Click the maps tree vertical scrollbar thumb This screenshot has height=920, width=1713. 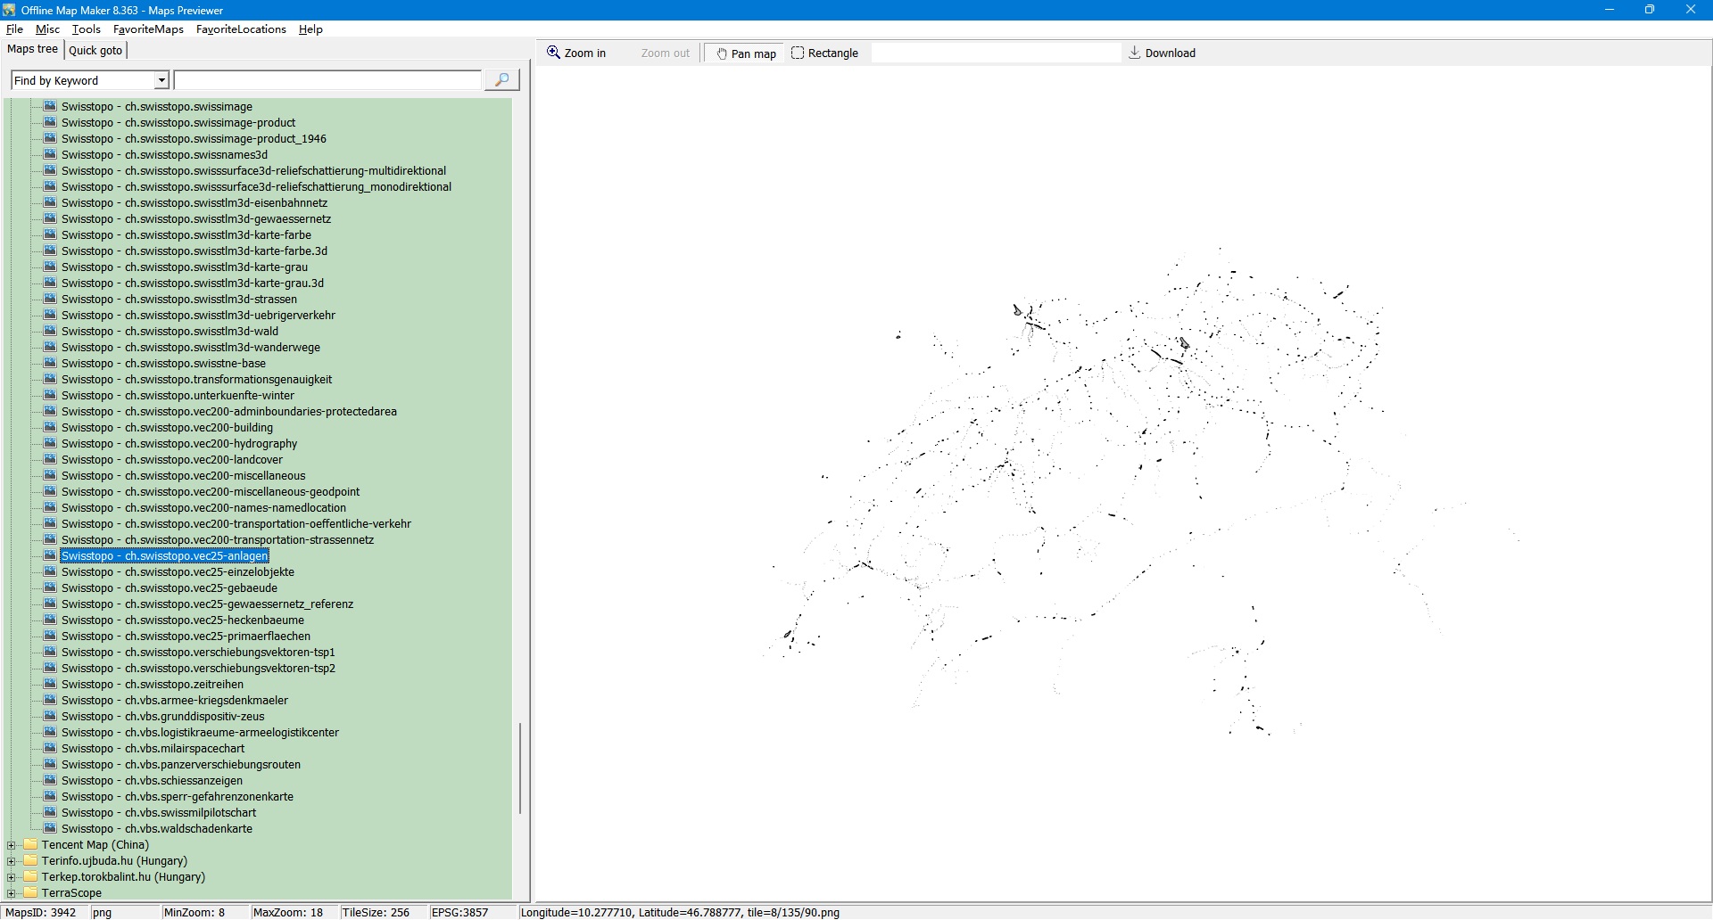pyautogui.click(x=520, y=768)
